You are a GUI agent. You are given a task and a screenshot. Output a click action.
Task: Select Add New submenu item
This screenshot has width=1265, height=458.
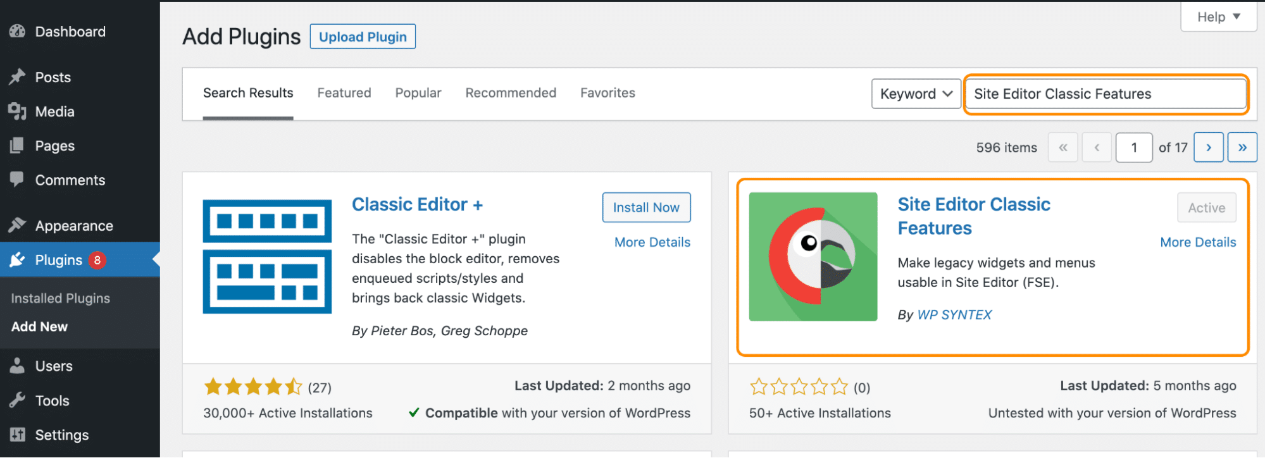(x=39, y=326)
